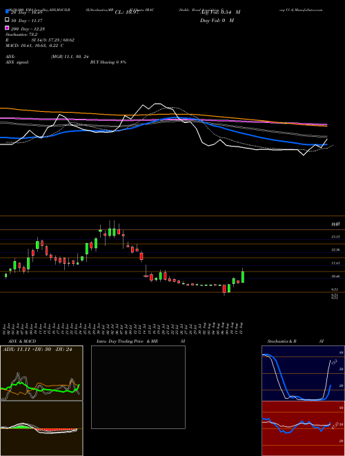Image resolution: width=345 pixels, height=456 pixels.
Task: Click the blue 20 Day legend swatch
Action: (x=7, y=12)
